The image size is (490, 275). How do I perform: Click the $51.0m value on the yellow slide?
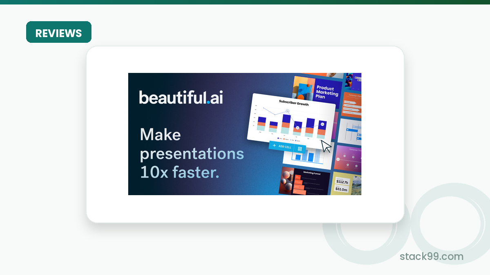coord(341,189)
